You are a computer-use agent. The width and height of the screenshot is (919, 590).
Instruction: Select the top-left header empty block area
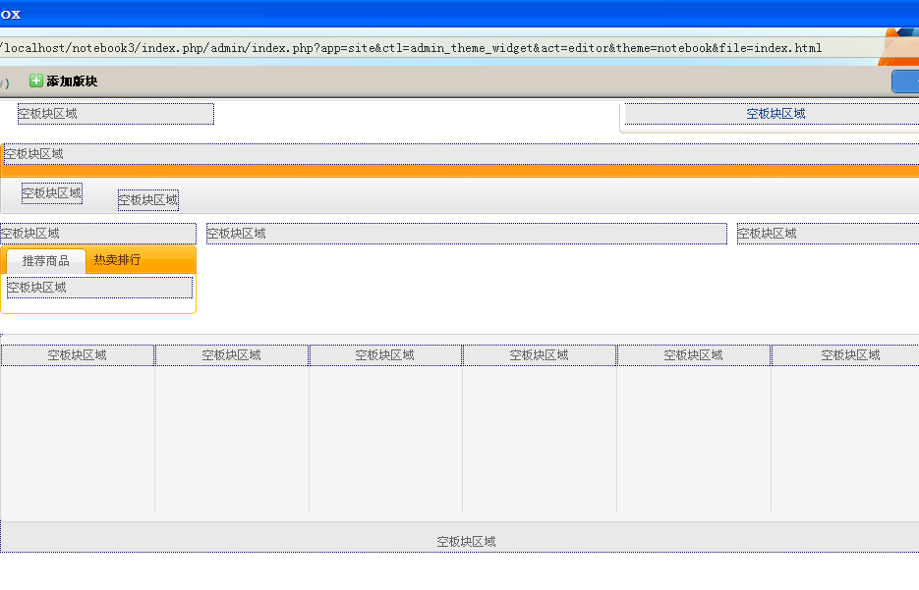115,114
